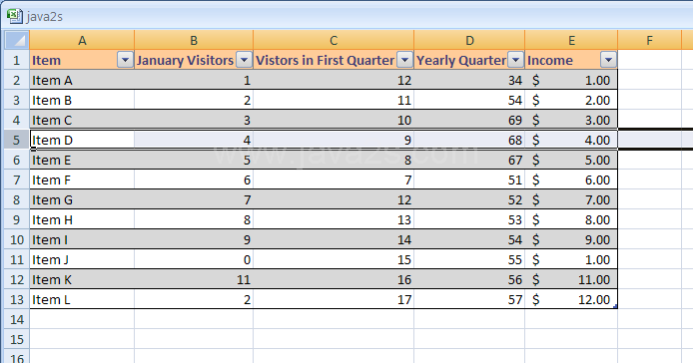The image size is (693, 363).
Task: Select column E header
Action: 571,40
